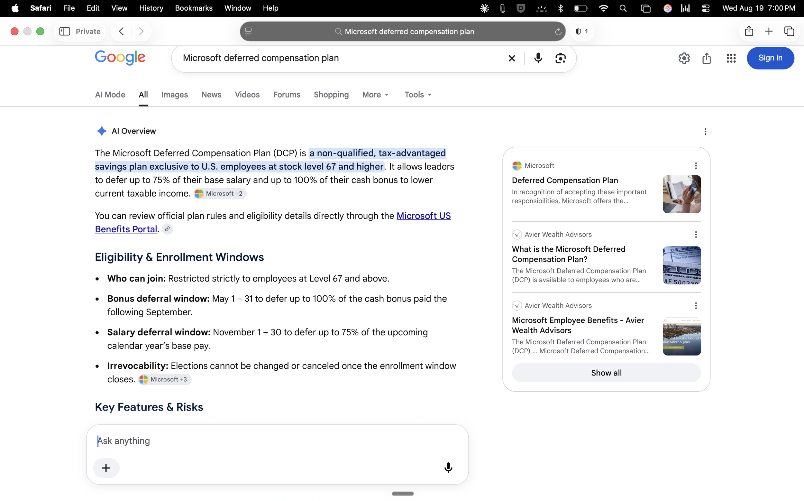Expand the More search filters dropdown

coord(376,95)
